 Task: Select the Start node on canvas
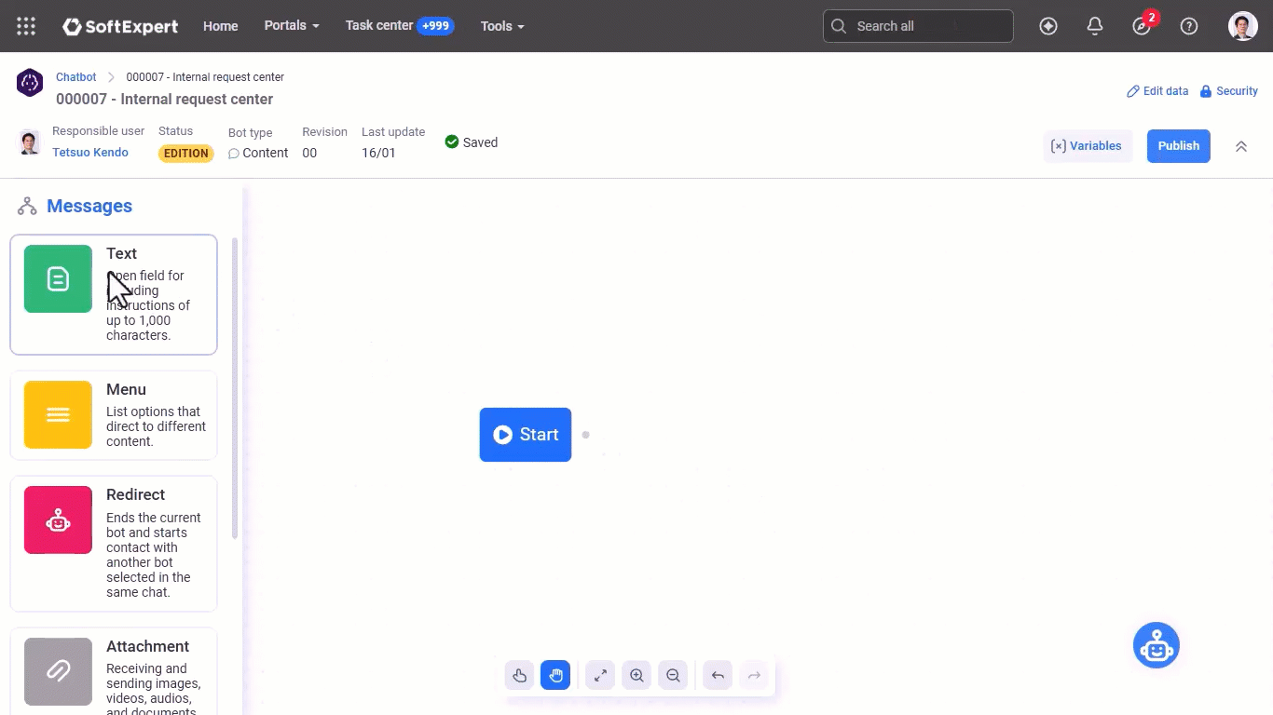pyautogui.click(x=526, y=435)
